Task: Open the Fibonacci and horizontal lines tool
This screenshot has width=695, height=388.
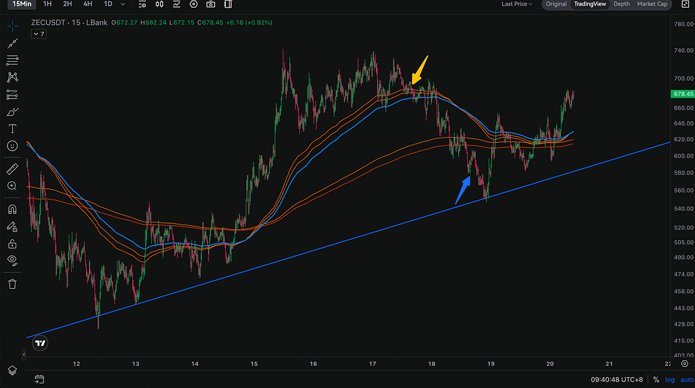Action: (x=12, y=60)
